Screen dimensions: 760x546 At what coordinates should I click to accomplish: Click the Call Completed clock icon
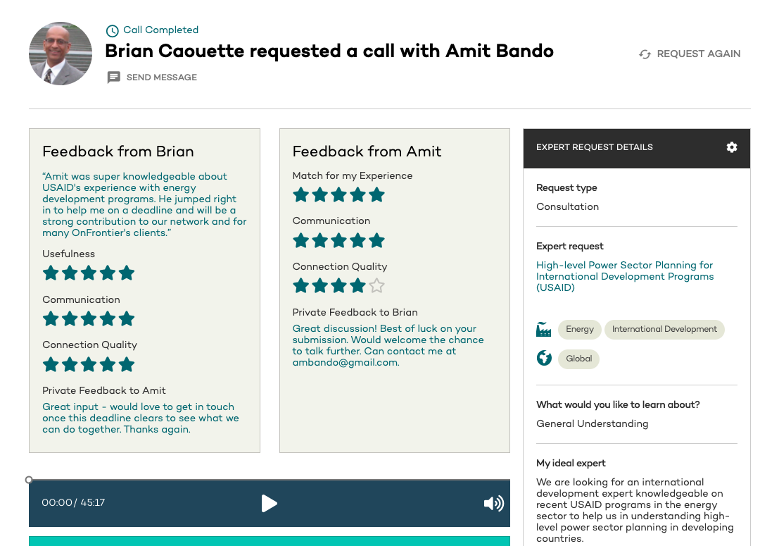pyautogui.click(x=112, y=30)
